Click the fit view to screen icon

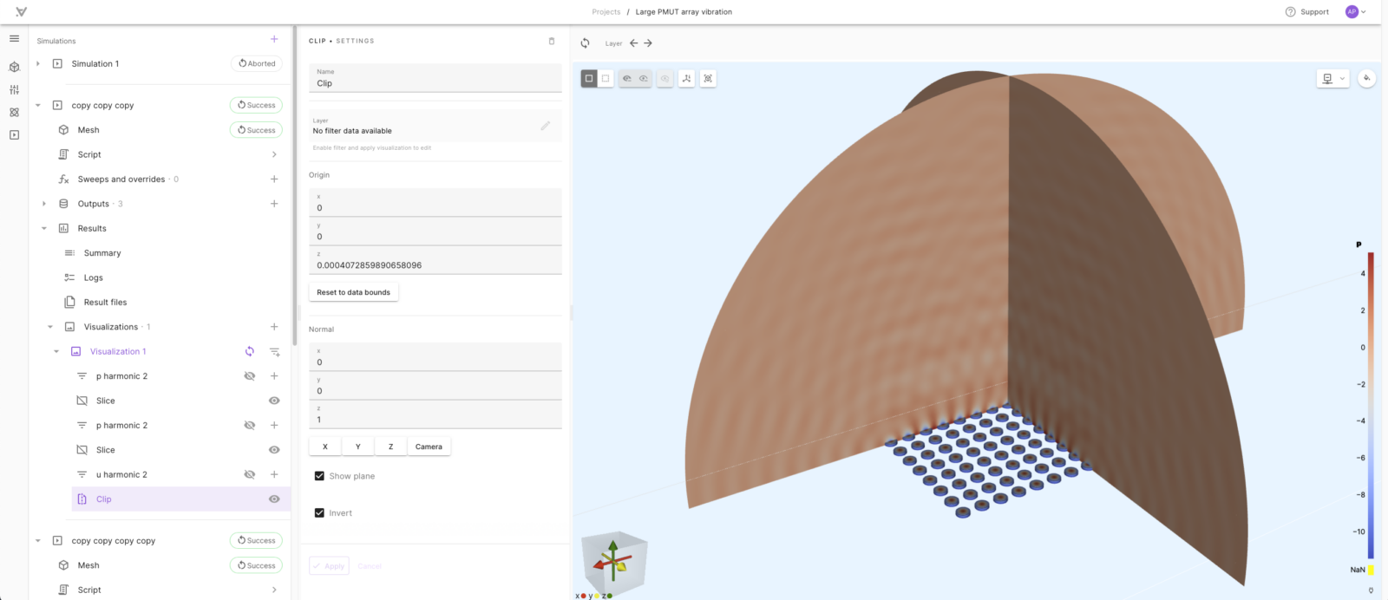coord(708,78)
